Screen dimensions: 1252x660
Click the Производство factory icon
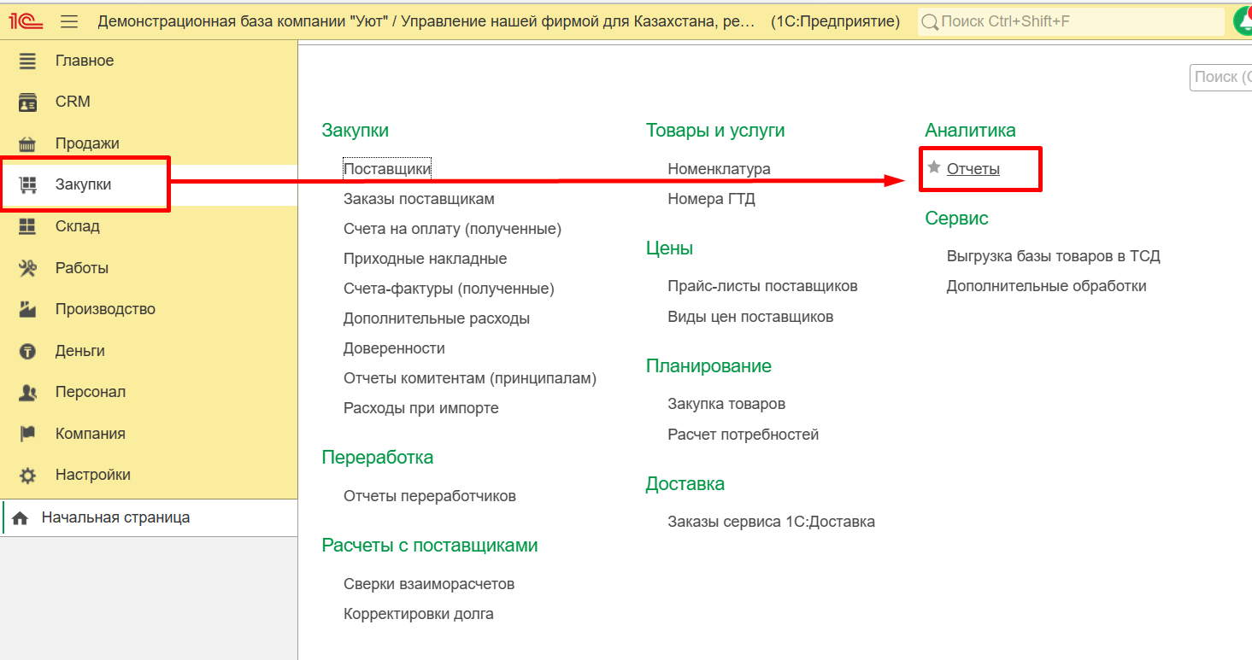pos(28,309)
